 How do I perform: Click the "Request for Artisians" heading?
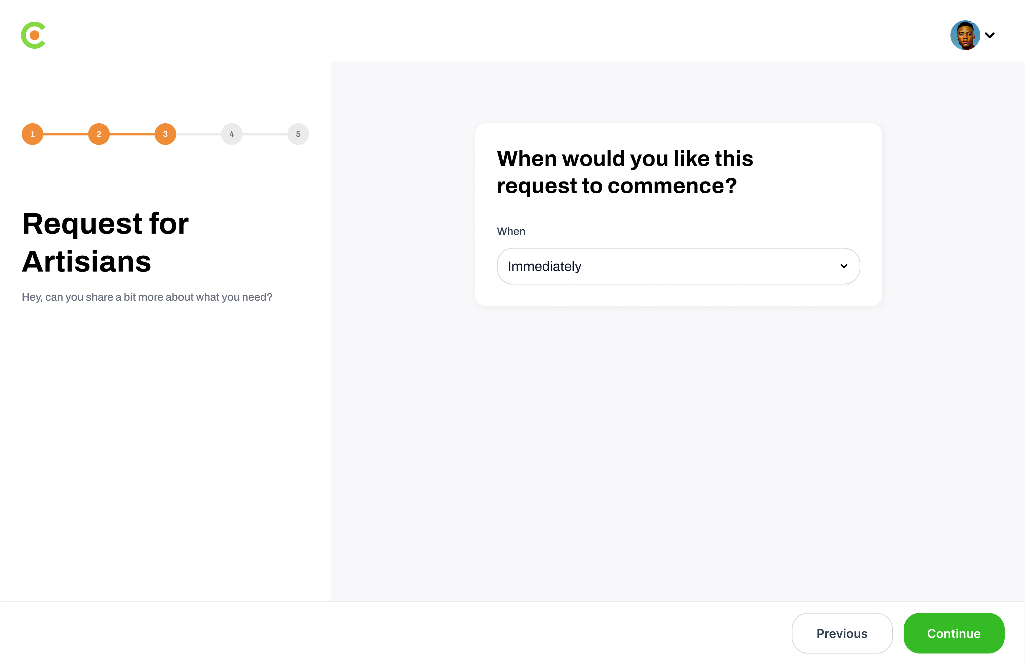tap(105, 242)
